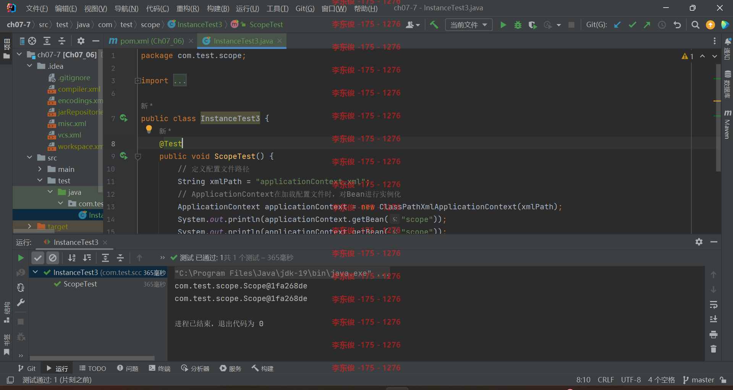733x390 pixels.
Task: Toggle show passed tests checkmark
Action: [38, 258]
